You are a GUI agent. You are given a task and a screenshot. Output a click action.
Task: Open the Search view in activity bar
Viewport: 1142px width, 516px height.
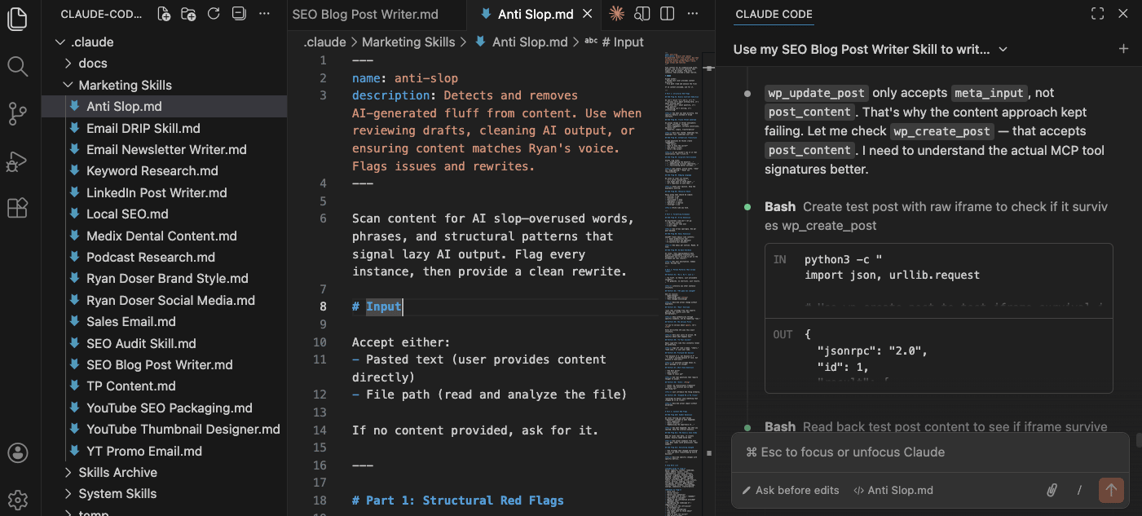tap(17, 66)
